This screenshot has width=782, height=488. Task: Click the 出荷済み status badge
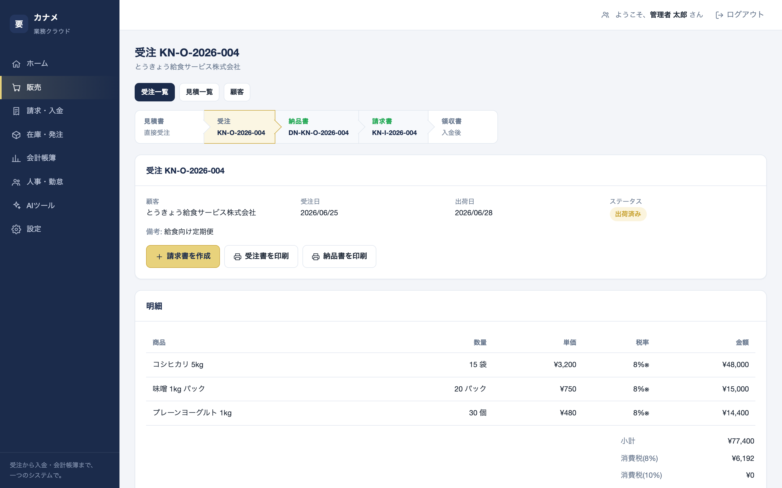[x=628, y=214]
